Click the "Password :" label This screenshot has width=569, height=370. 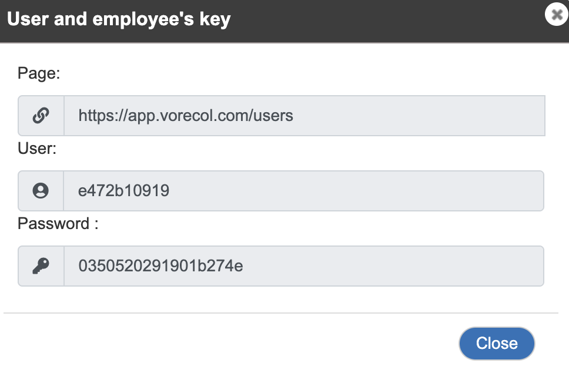click(58, 223)
